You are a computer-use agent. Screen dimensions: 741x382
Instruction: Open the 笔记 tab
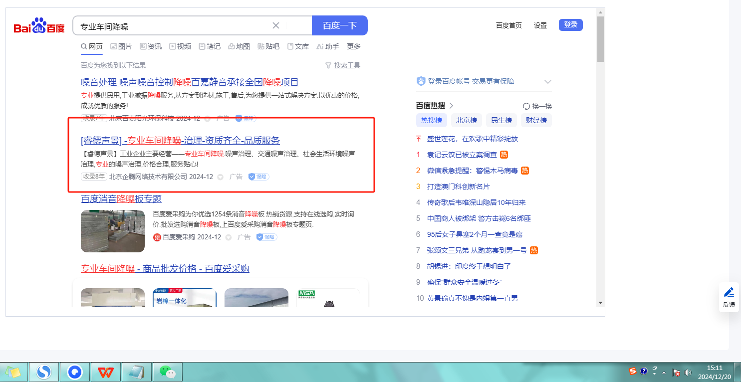(x=210, y=46)
